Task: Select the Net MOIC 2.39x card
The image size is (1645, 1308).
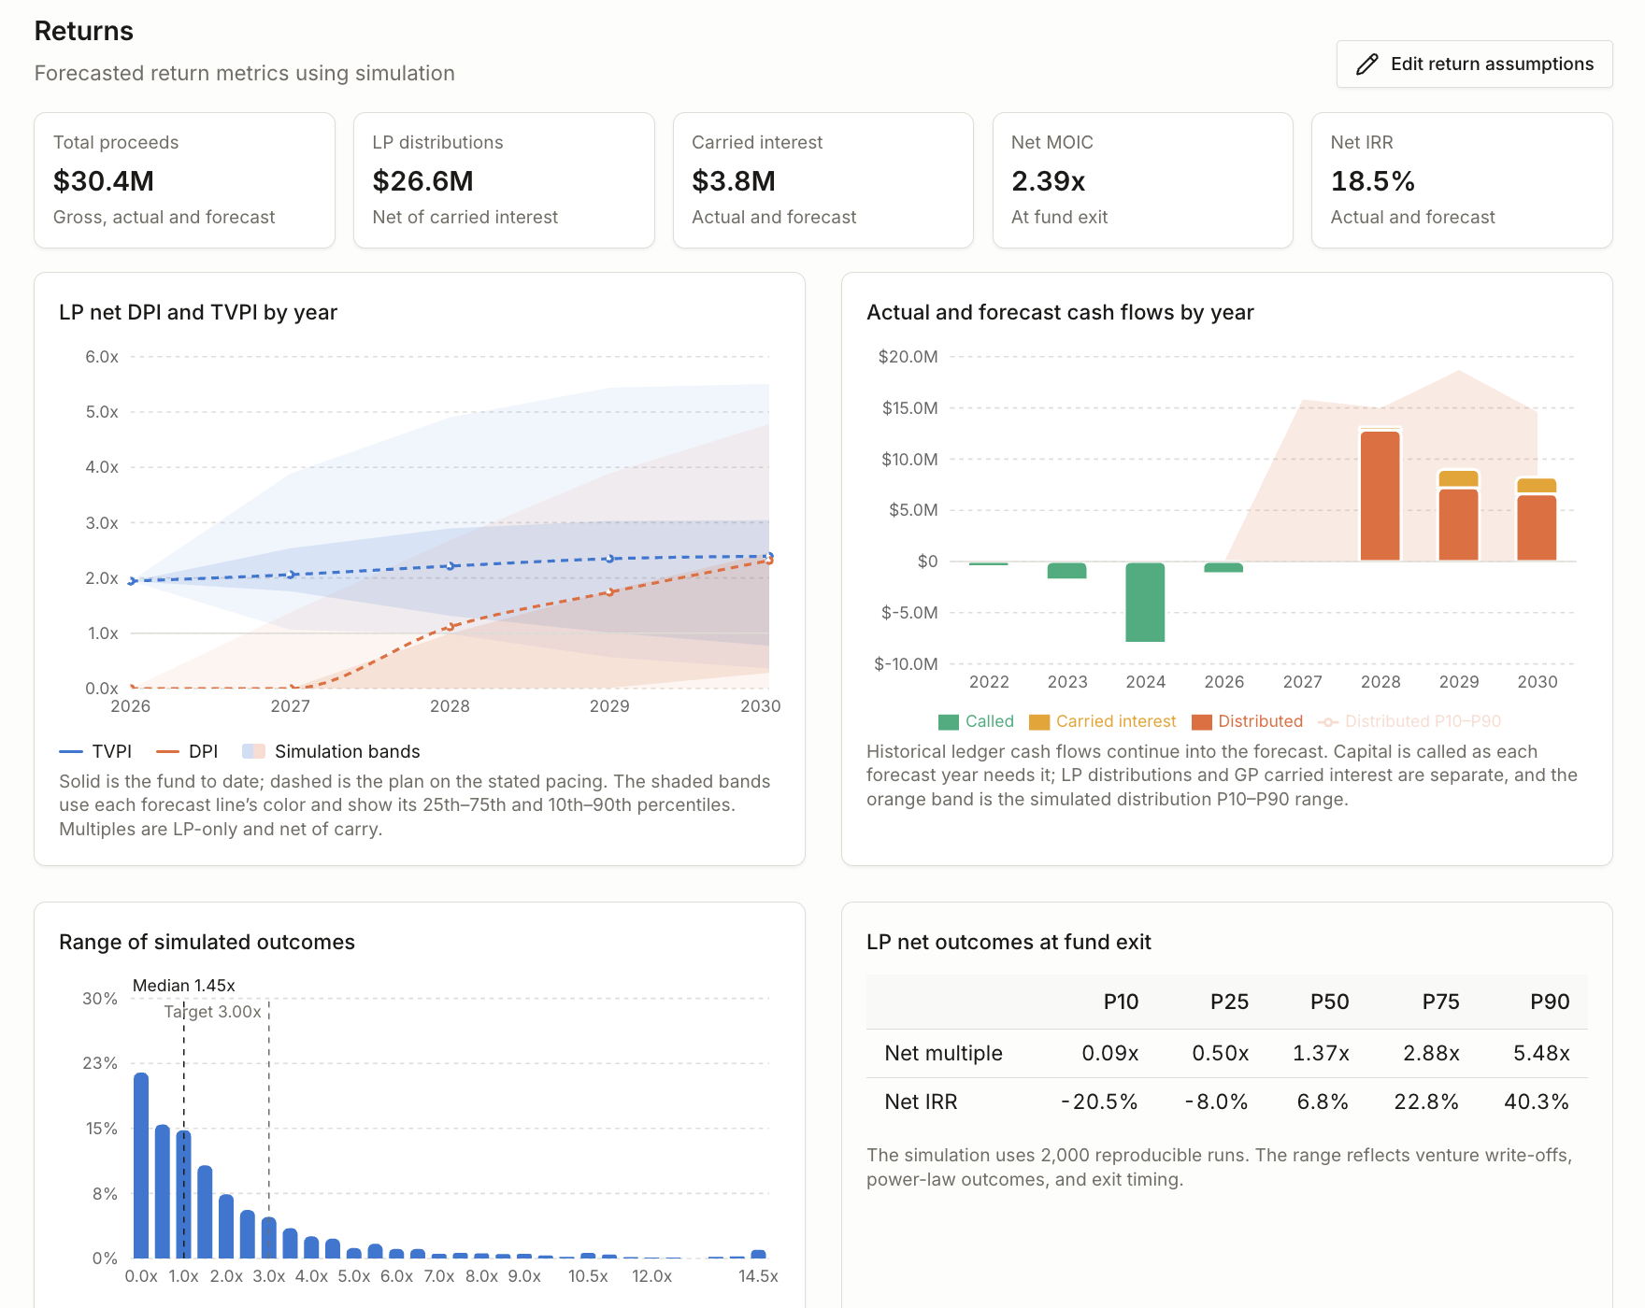Action: (x=1142, y=180)
